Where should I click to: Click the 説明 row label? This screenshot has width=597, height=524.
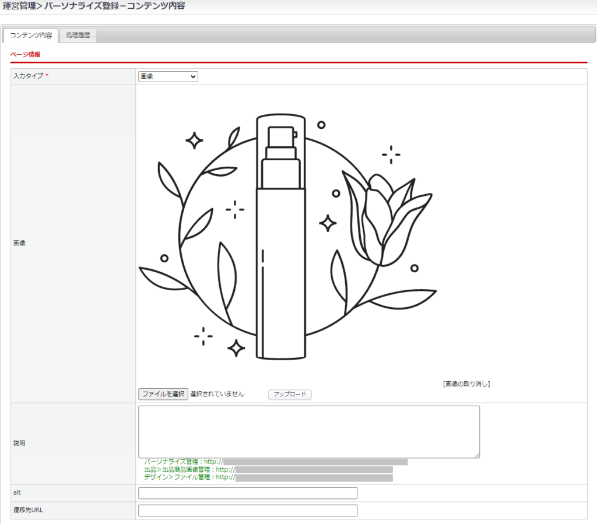click(19, 443)
